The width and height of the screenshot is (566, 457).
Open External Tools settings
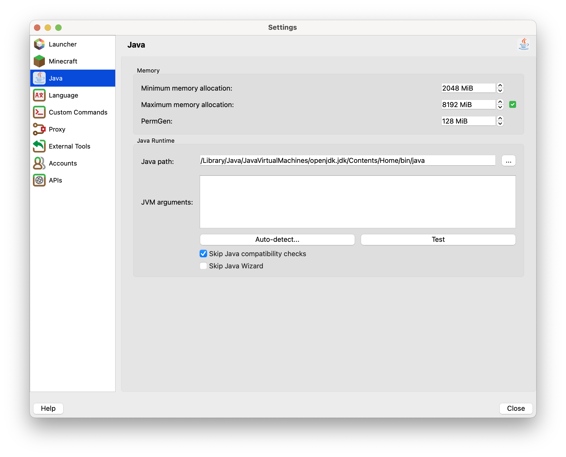pos(73,146)
